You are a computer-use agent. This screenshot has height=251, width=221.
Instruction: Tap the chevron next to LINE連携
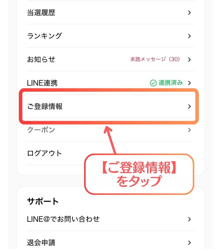pyautogui.click(x=190, y=83)
